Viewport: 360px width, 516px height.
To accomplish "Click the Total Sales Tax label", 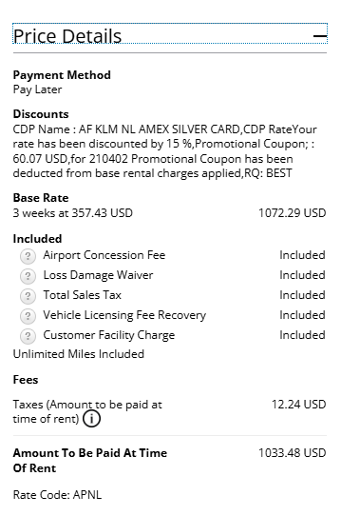I will tap(83, 295).
